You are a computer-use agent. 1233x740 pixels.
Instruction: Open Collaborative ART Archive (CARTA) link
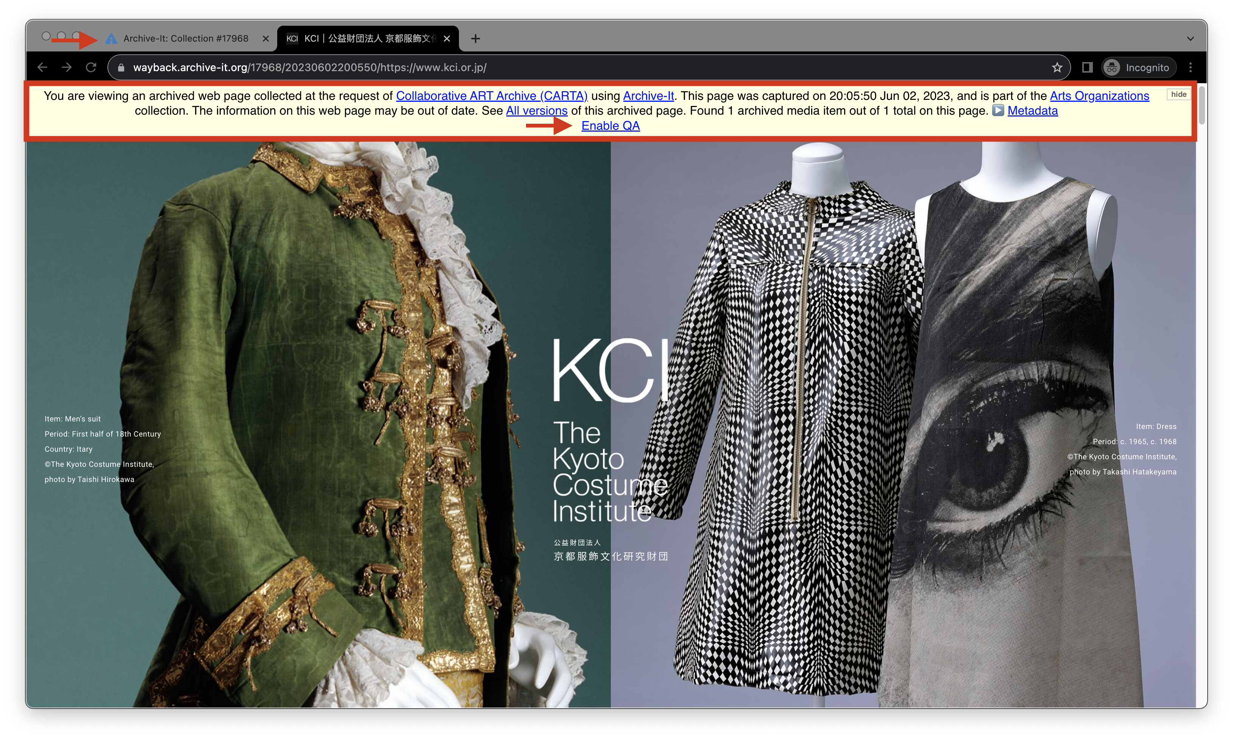point(492,96)
